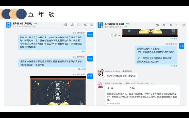189x118 pixels.
Task: Click the 绿马别跑 status next to parent name
Action: click(127, 71)
